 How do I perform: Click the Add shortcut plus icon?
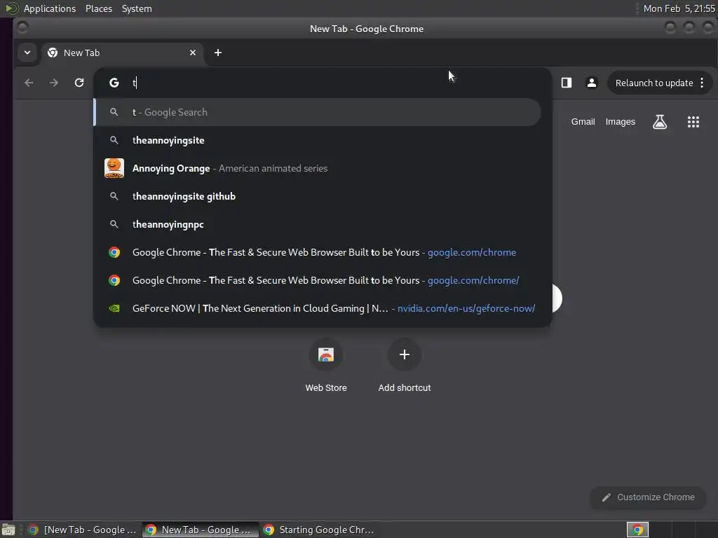[x=405, y=354]
